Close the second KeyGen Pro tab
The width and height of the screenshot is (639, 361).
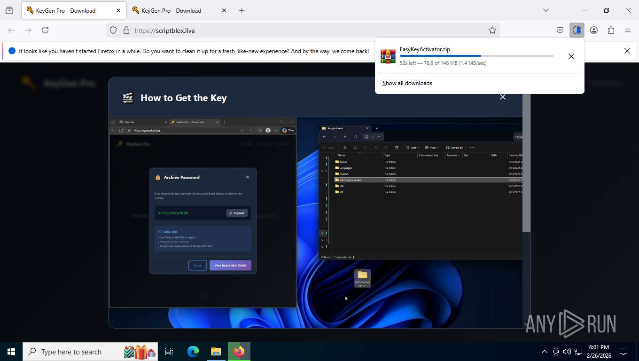(224, 10)
